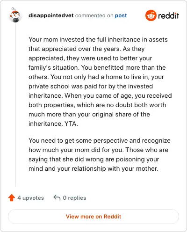Click the "4 upvotes" count label

click(x=31, y=198)
